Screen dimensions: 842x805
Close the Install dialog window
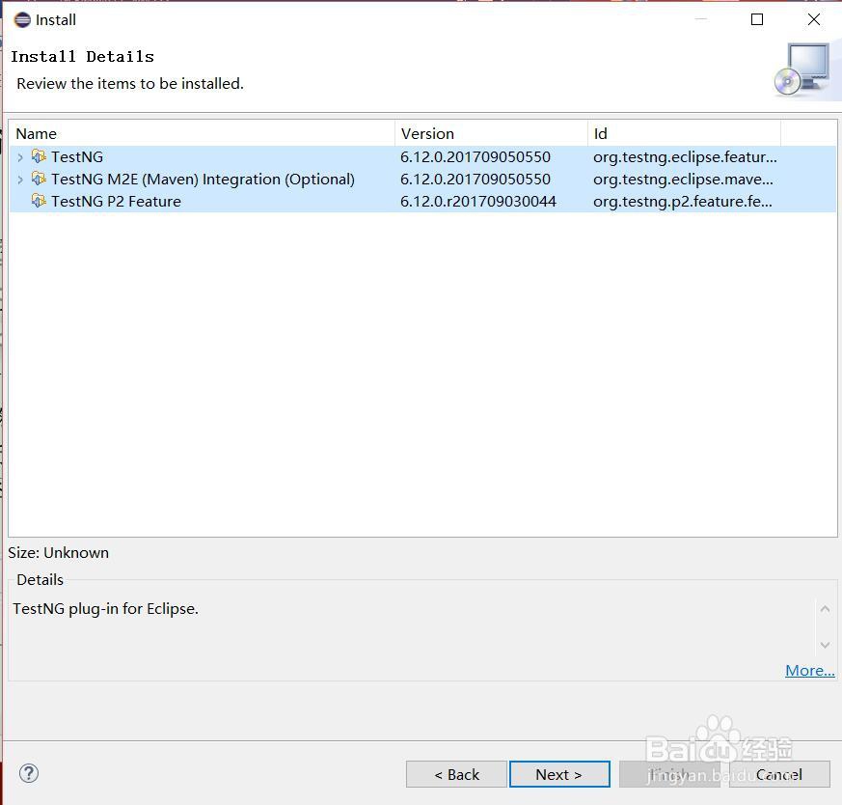pos(813,20)
